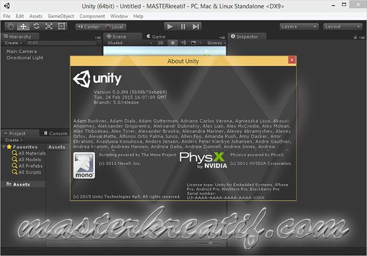Open Hierarchy panel options menu icon

tap(98, 37)
